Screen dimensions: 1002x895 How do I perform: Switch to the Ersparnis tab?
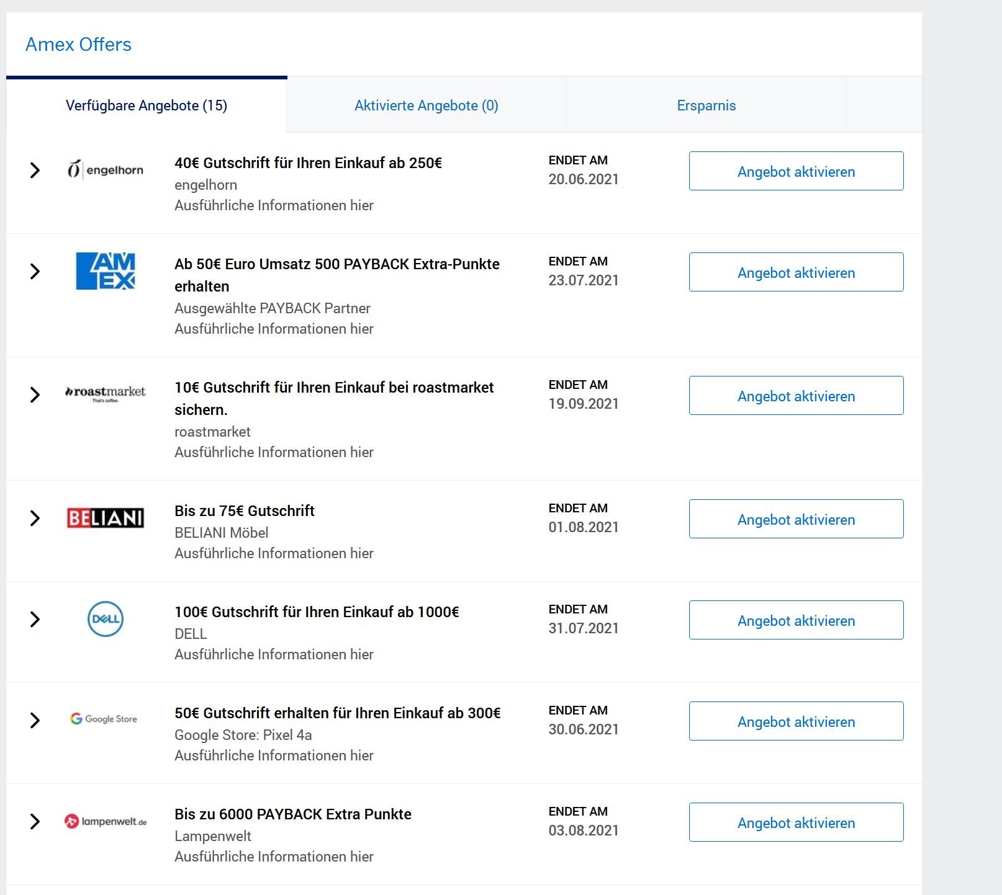tap(706, 105)
